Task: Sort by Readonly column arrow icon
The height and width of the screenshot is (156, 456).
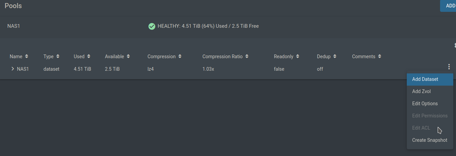Action: pyautogui.click(x=297, y=57)
